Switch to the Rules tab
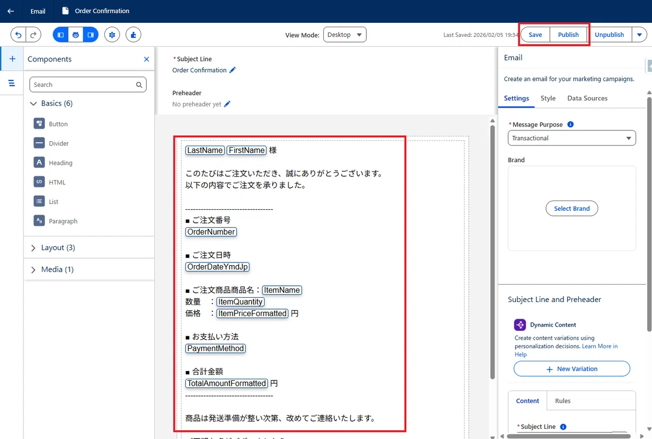Image resolution: width=652 pixels, height=439 pixels. pos(563,401)
